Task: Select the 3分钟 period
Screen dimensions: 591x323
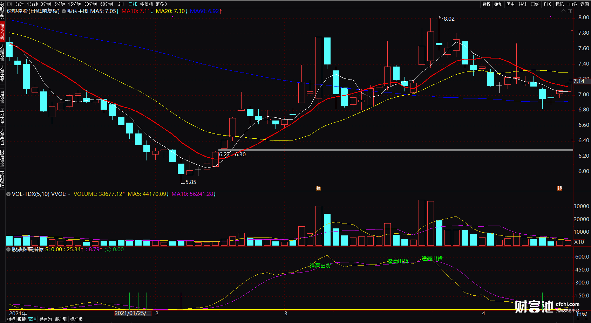Action: click(46, 4)
